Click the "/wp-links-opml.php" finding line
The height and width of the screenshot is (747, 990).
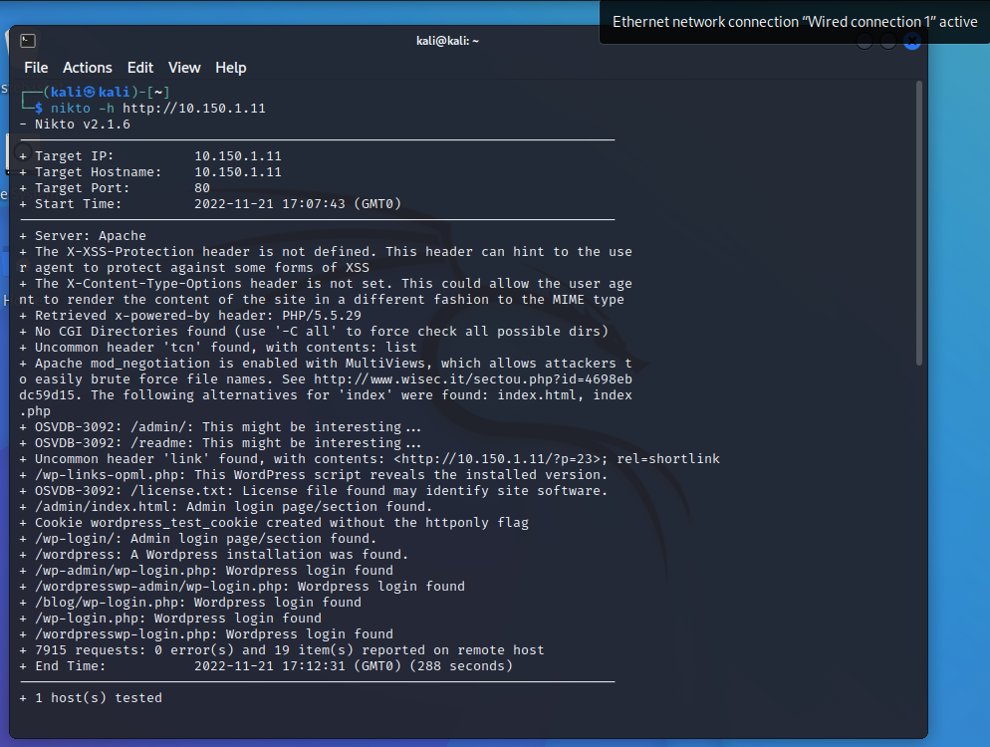click(x=313, y=475)
